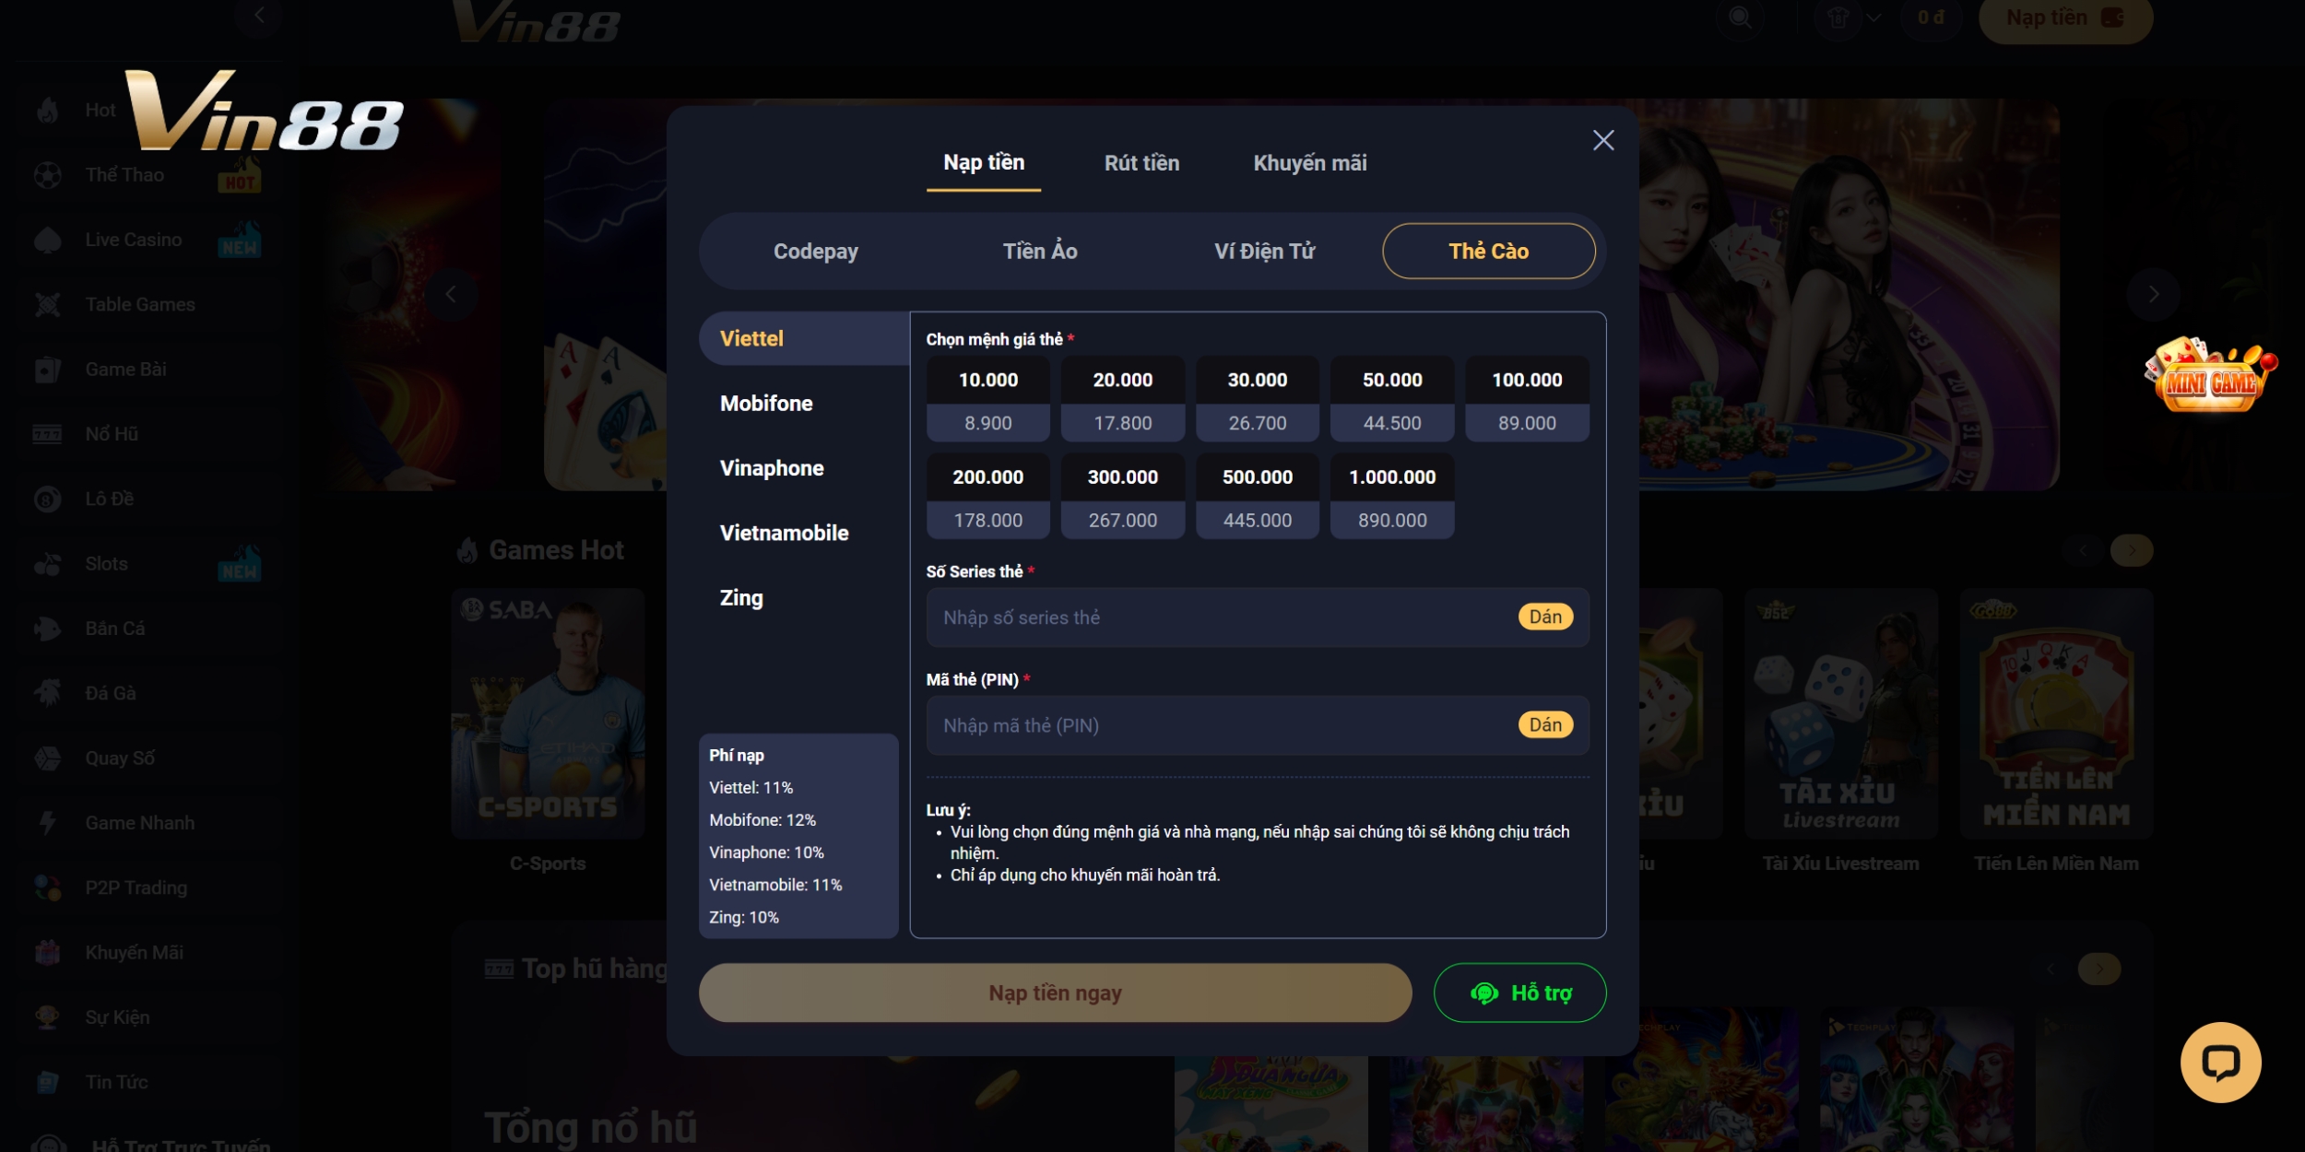Click the P2P Trading icon
2305x1152 pixels.
pyautogui.click(x=48, y=888)
